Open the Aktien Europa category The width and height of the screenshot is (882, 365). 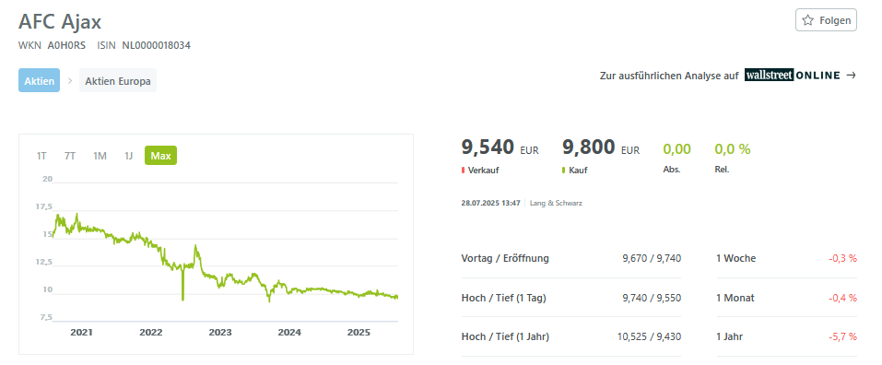click(118, 80)
